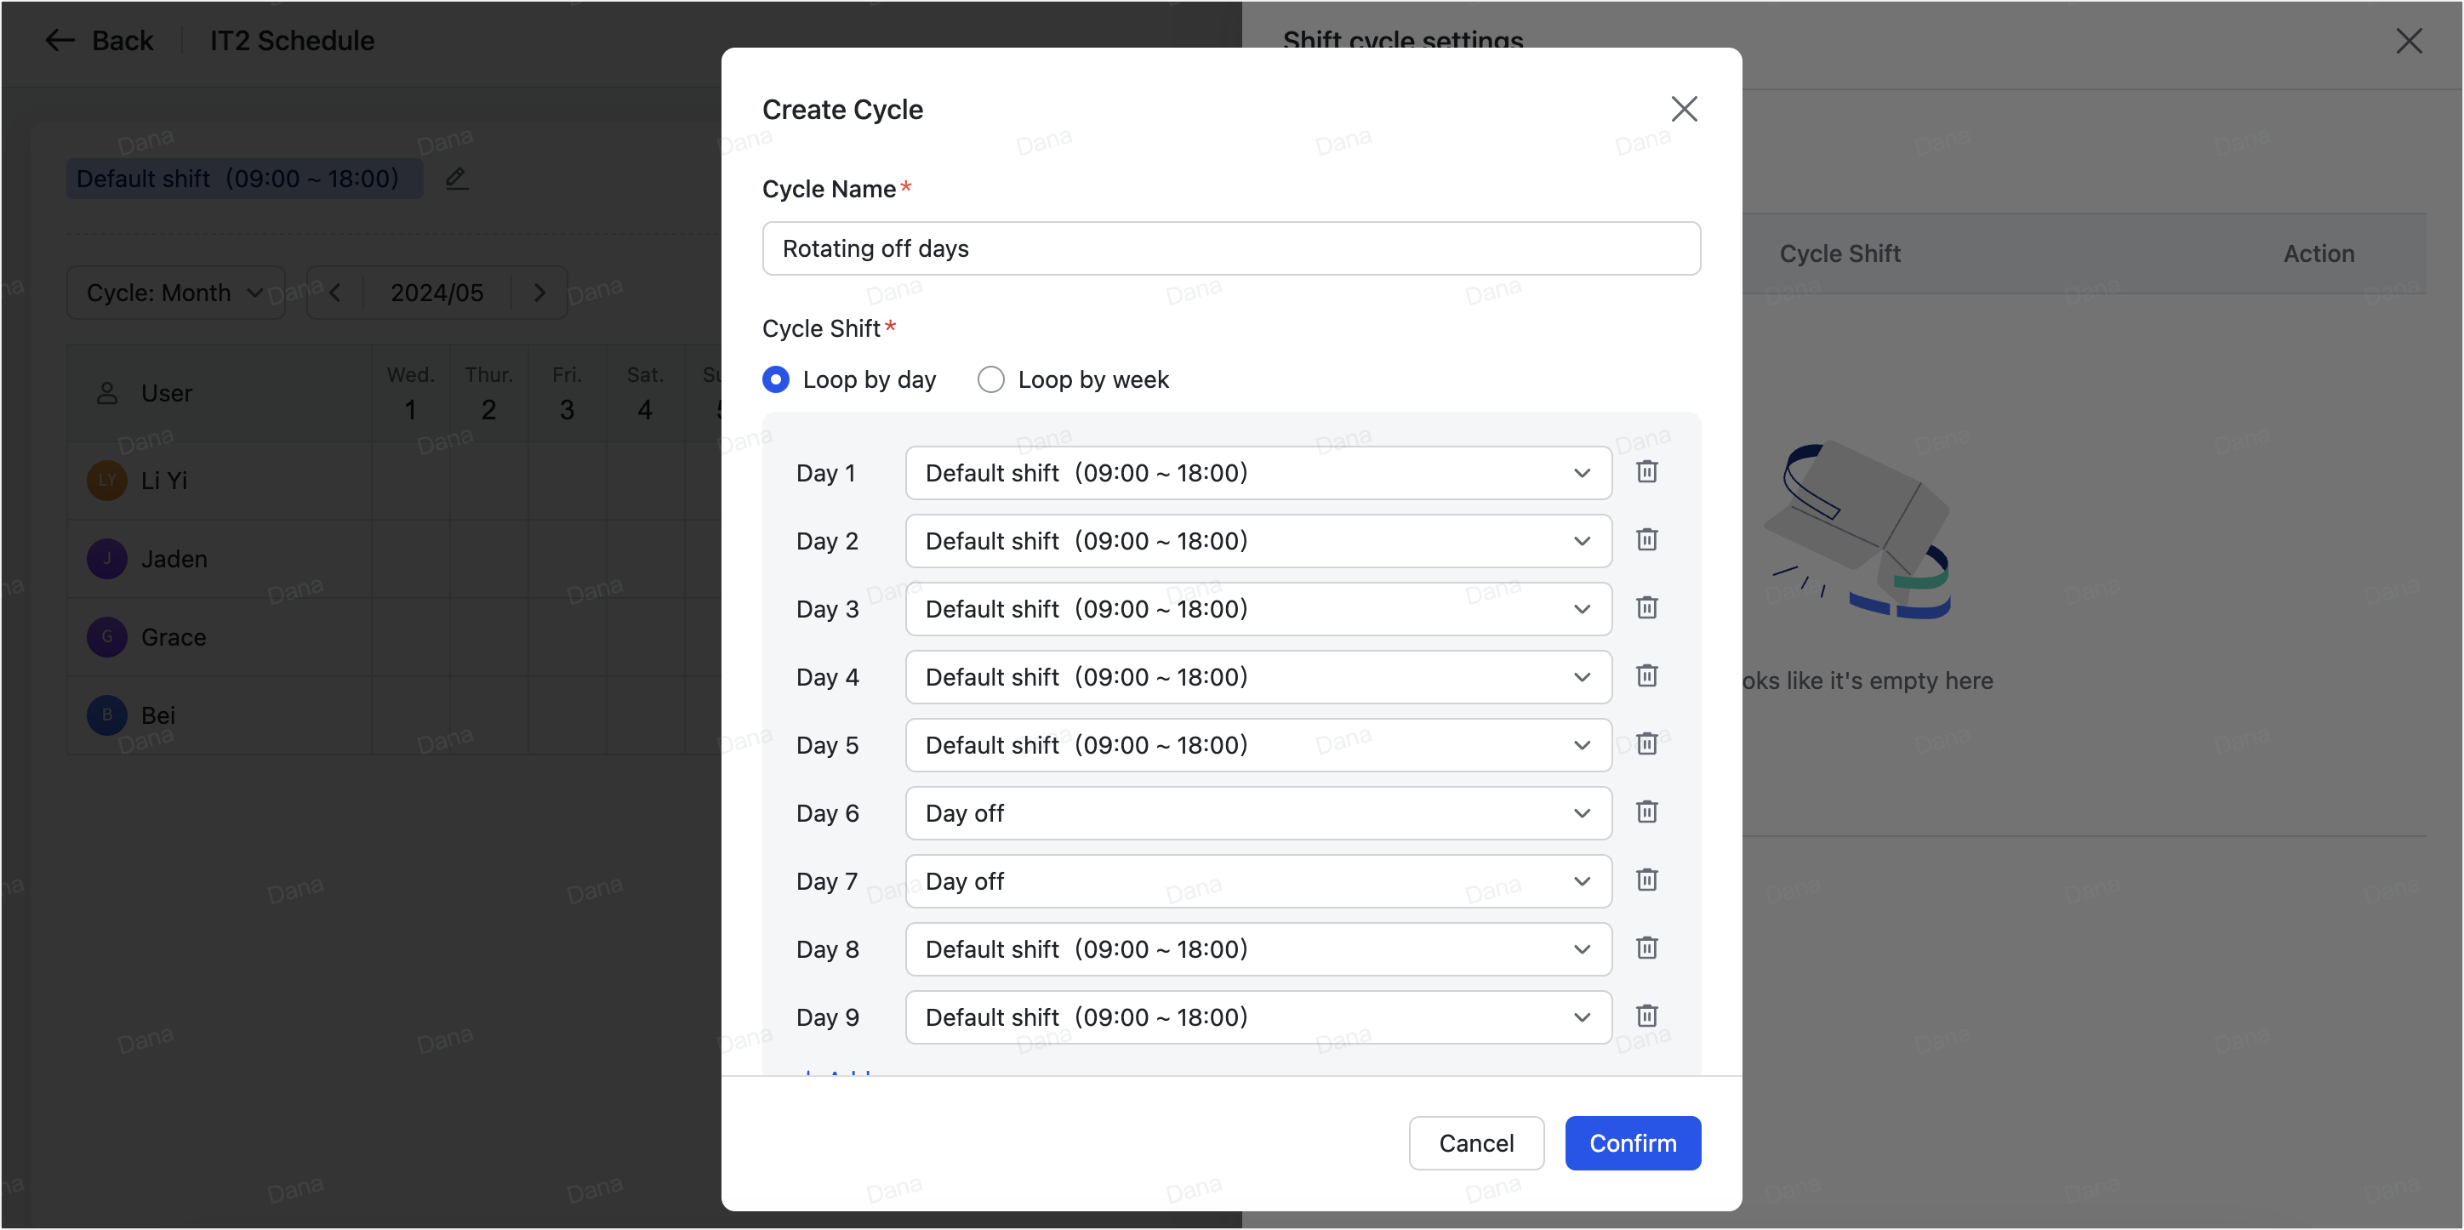Delete the Day 1 shift row
This screenshot has height=1230, width=2464.
(1646, 471)
